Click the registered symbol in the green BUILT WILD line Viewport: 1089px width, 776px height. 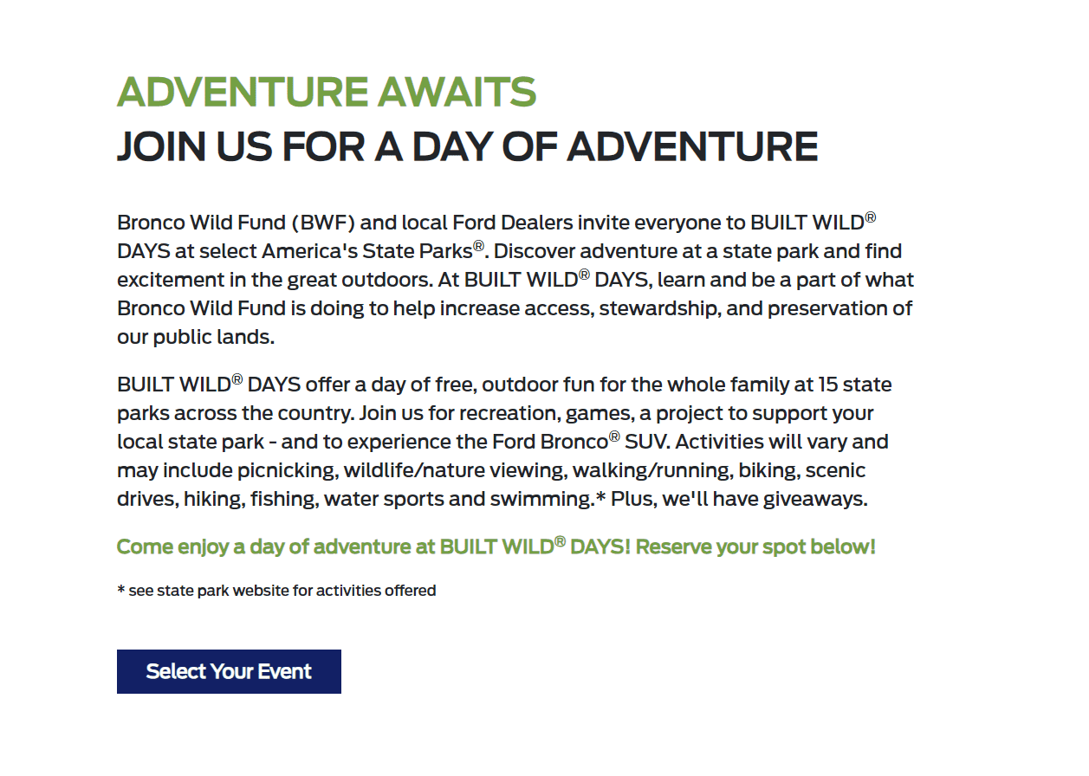[560, 542]
